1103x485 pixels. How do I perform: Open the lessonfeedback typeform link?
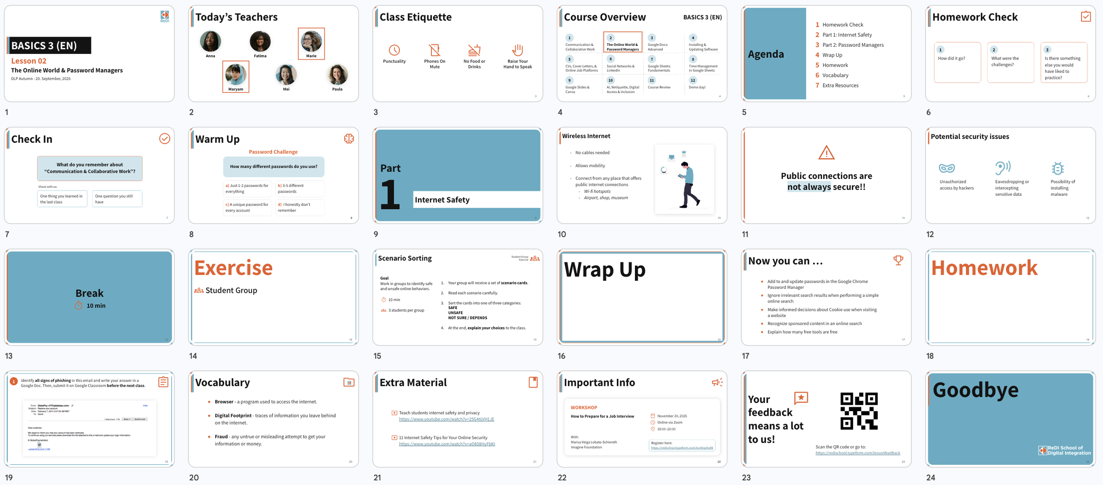[x=857, y=453]
